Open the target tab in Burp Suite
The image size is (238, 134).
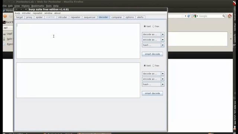coord(19,17)
